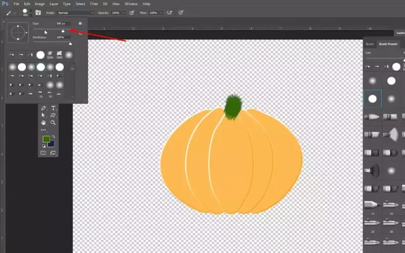Open the Edit menu
Image resolution: width=405 pixels, height=253 pixels.
(27, 4)
